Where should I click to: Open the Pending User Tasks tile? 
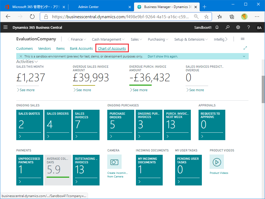188,170
